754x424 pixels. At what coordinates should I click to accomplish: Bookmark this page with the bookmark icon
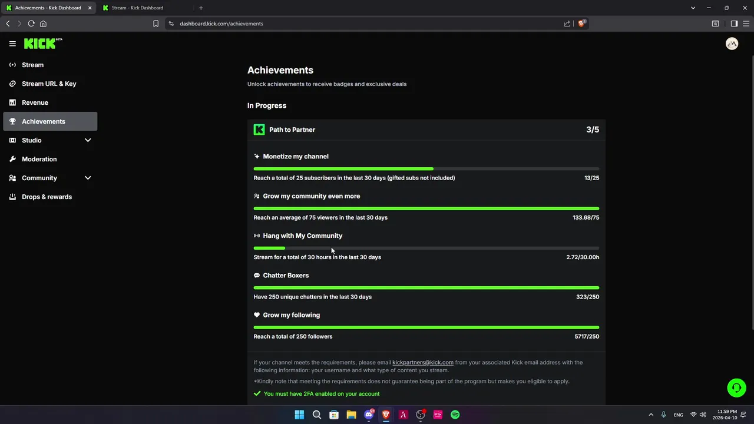(156, 24)
